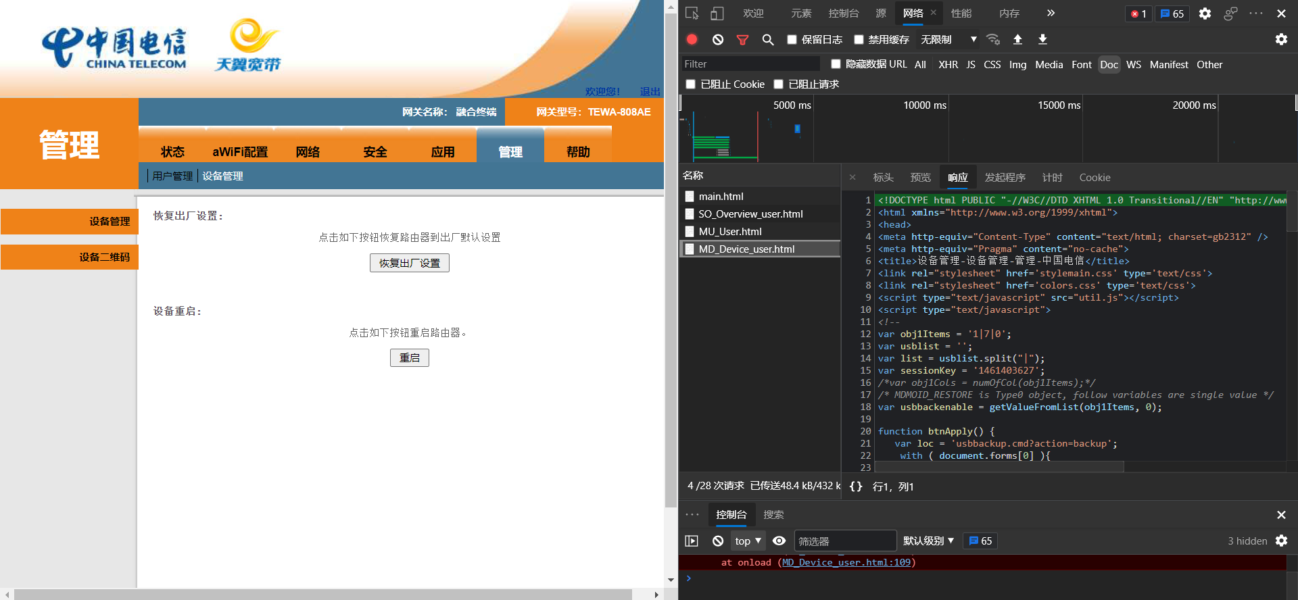The height and width of the screenshot is (600, 1298).
Task: Select the Doc filter type
Action: pos(1109,65)
